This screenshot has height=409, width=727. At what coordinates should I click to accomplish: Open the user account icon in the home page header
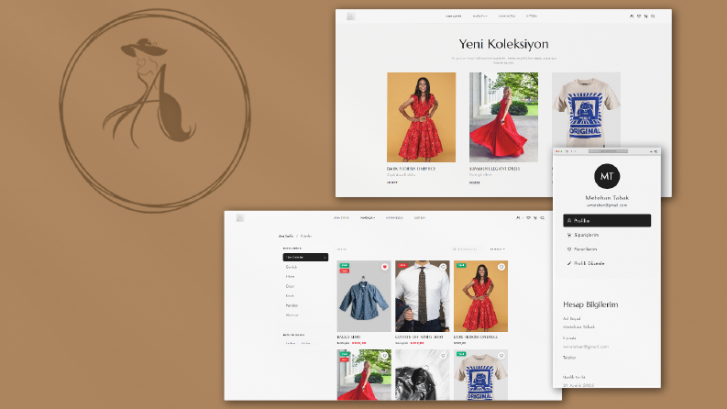click(631, 17)
